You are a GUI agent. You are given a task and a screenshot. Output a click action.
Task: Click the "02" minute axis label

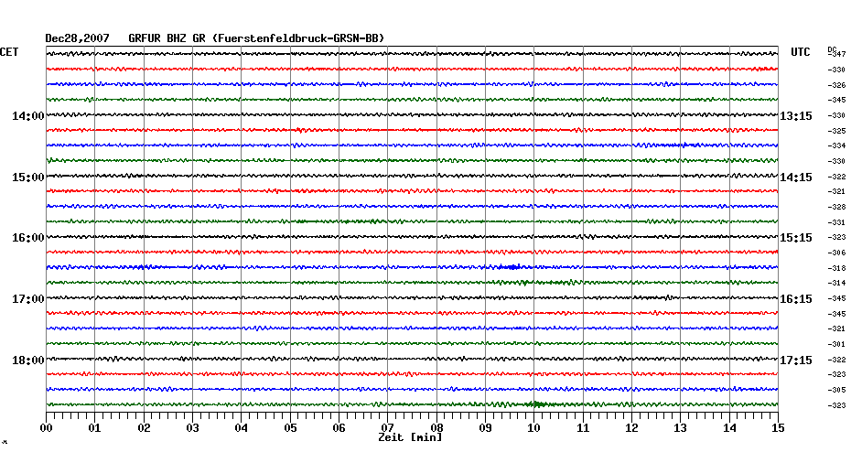click(144, 428)
